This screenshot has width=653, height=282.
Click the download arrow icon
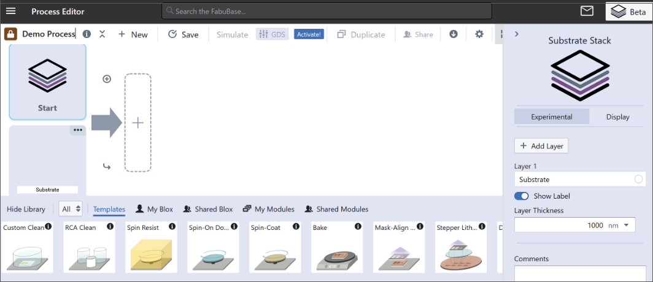click(x=454, y=34)
